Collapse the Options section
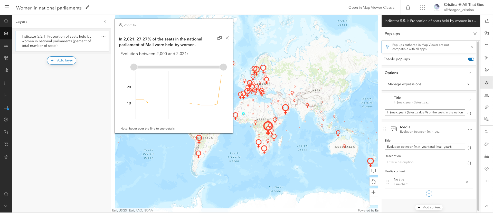The height and width of the screenshot is (213, 493). click(x=470, y=73)
